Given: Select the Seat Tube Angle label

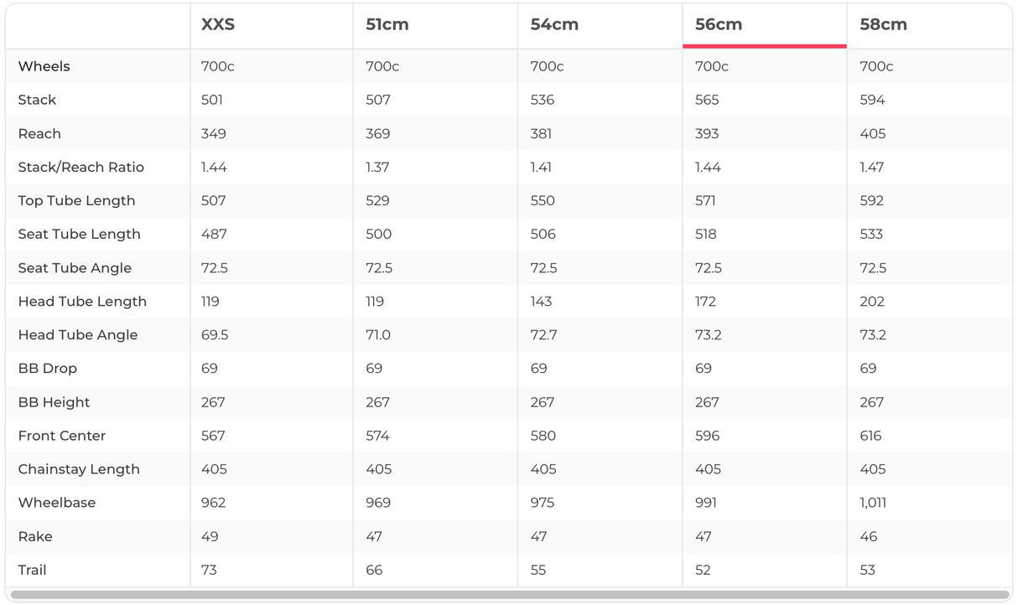Looking at the screenshot, I should [x=75, y=268].
